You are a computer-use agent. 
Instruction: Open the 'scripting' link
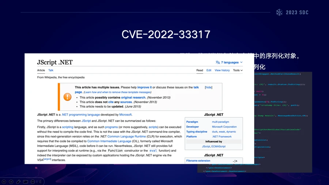tap(68, 127)
